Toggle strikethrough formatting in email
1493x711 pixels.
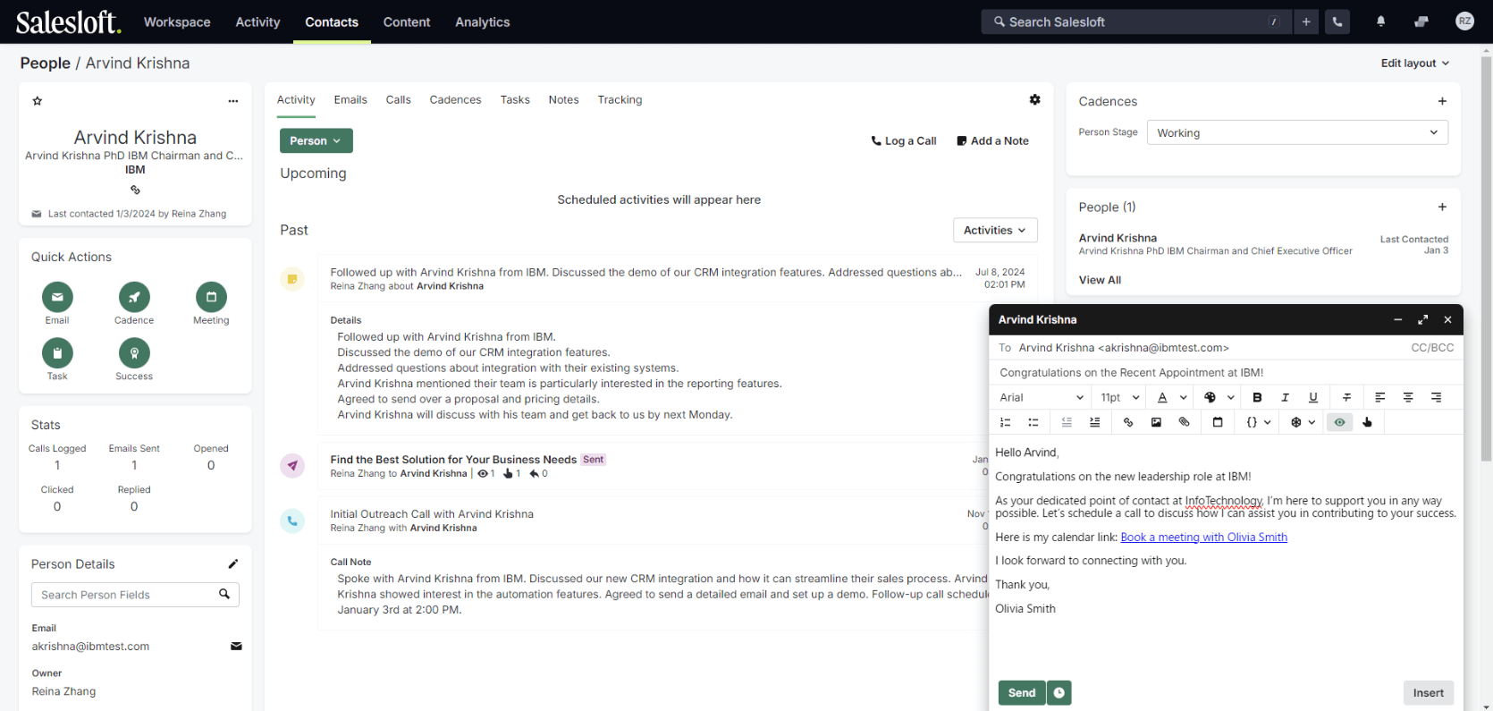pos(1346,397)
